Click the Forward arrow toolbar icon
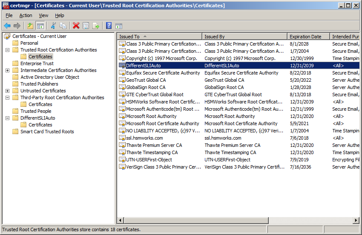This screenshot has height=235, width=362. click(17, 26)
